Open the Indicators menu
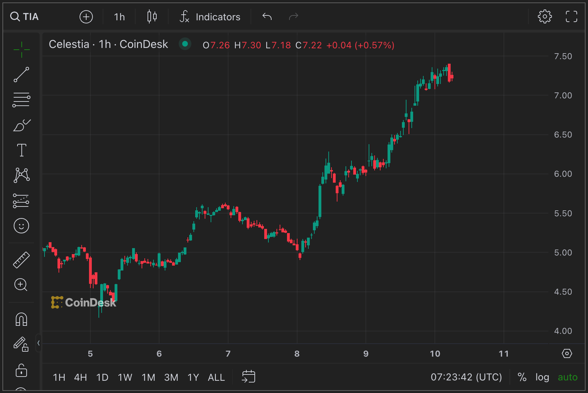Viewport: 588px width, 393px height. (x=210, y=17)
